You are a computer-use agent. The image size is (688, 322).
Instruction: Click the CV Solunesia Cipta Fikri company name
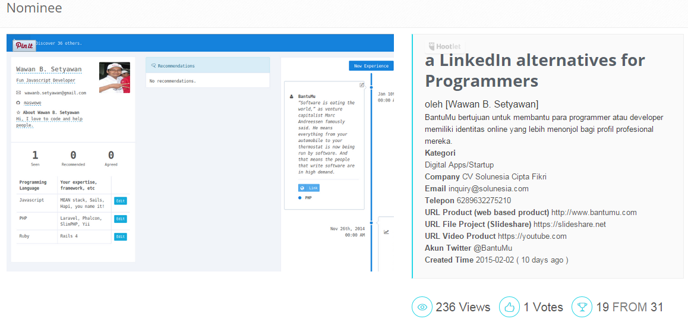(504, 177)
